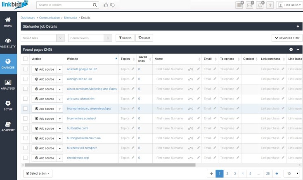Screen dimensions: 303x180
Task: Open the Contact exists dropdown
Action: tap(90, 38)
